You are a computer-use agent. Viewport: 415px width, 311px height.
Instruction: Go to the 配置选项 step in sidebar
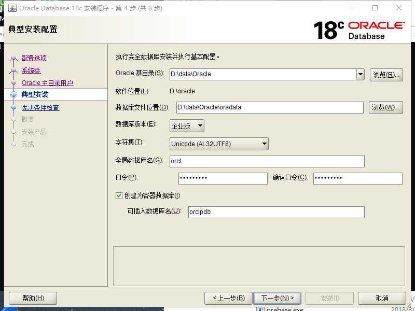click(34, 58)
